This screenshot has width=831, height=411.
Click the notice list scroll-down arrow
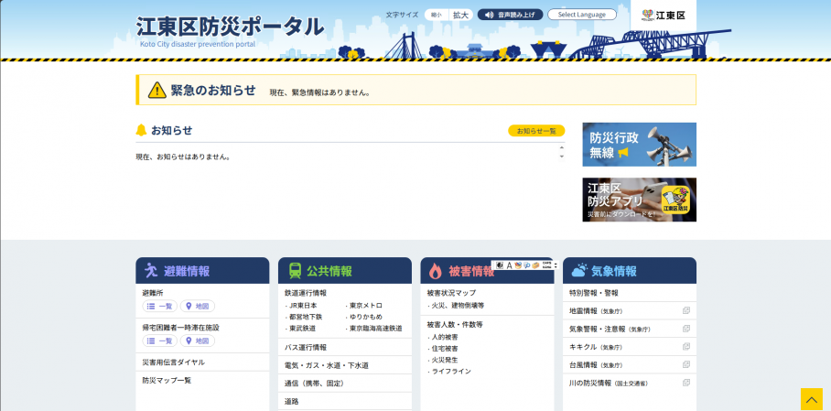click(x=562, y=157)
